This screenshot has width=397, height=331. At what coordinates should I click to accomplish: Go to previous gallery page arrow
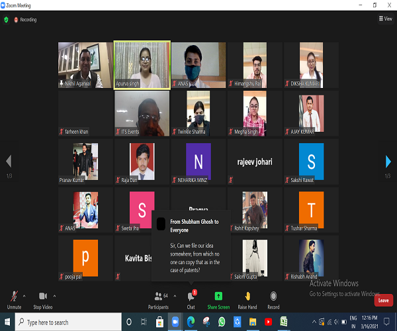[x=9, y=162]
